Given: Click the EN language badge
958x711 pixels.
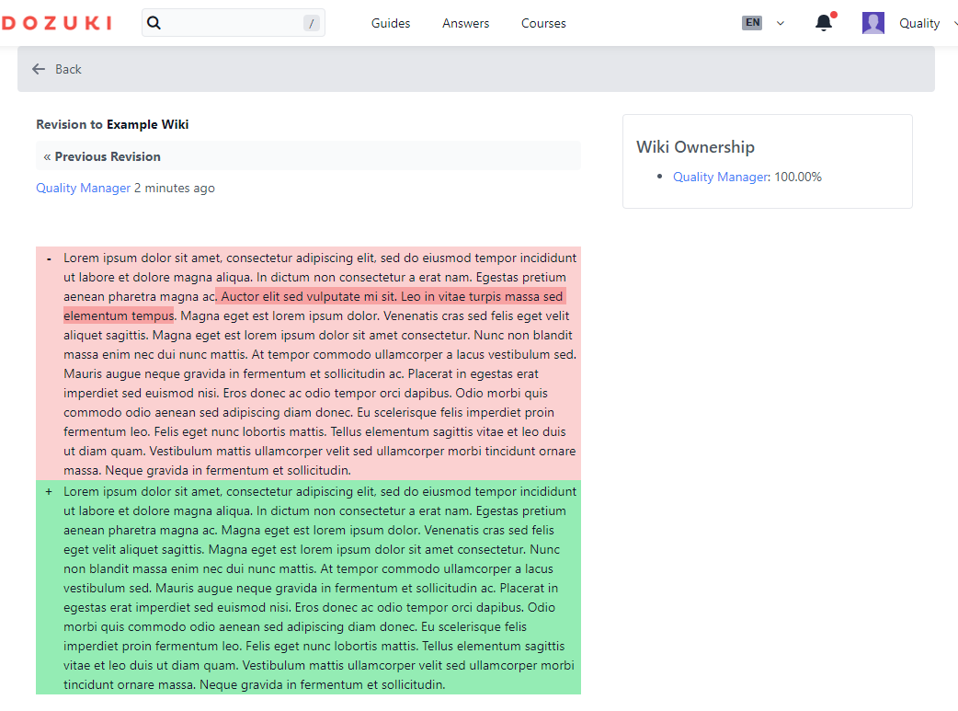Looking at the screenshot, I should click(752, 23).
